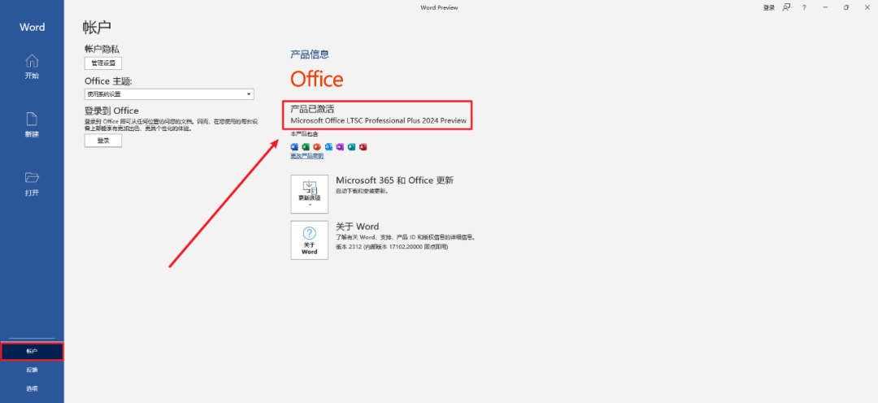Select the Feedback (反馈) sidebar item

click(32, 370)
